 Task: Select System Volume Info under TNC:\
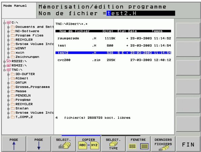[34, 113]
